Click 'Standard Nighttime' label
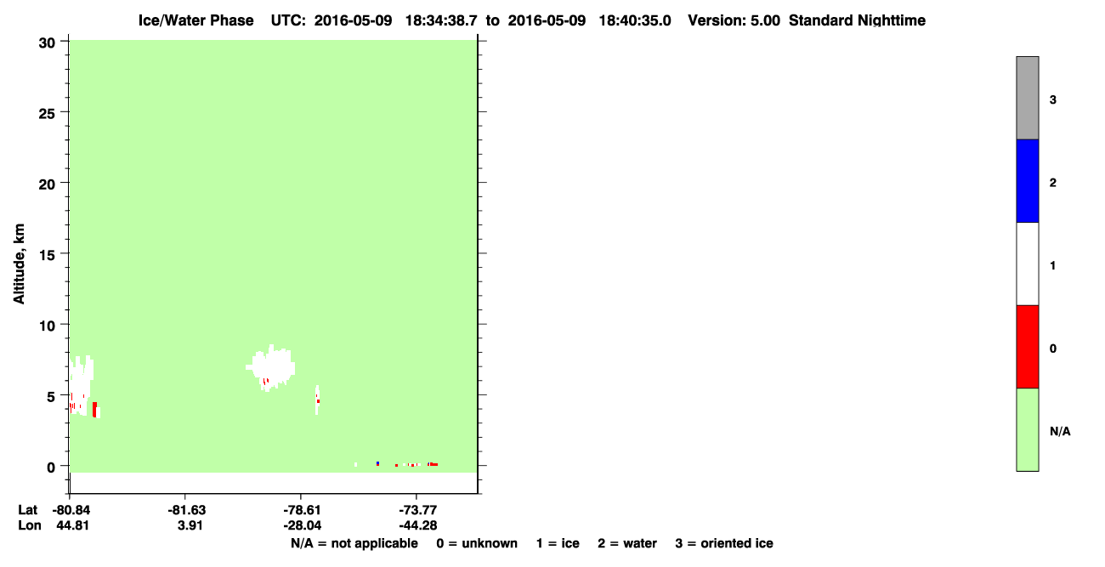Screen dimensions: 1105x567 coord(858,20)
